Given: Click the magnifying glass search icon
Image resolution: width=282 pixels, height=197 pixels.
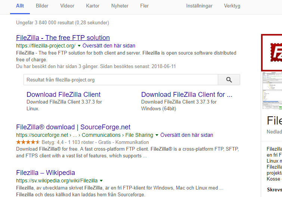Looking at the screenshot, I should pos(229,80).
